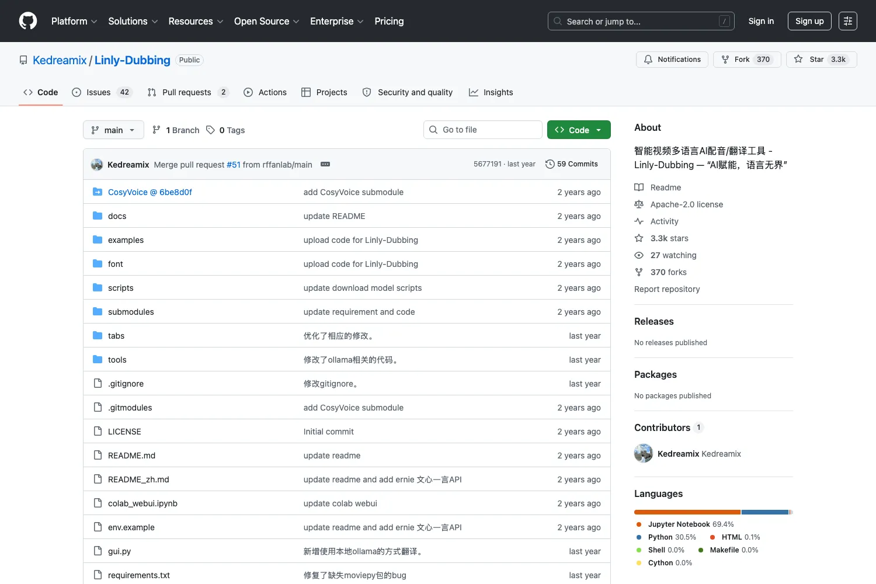Image resolution: width=876 pixels, height=584 pixels.
Task: Open the Actions tab
Action: click(x=265, y=92)
